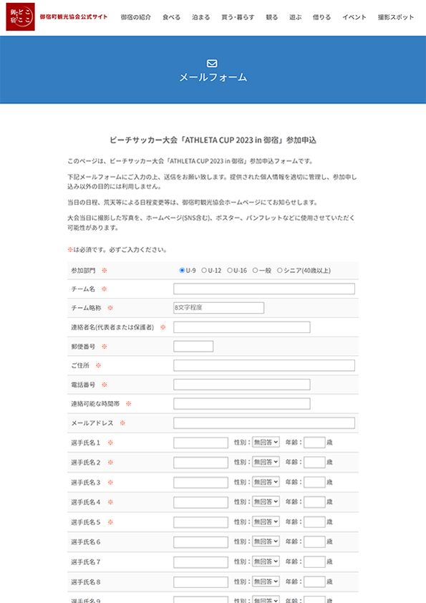426x603 pixels.
Task: Focus the 選手氏名2 name field
Action: [x=200, y=462]
